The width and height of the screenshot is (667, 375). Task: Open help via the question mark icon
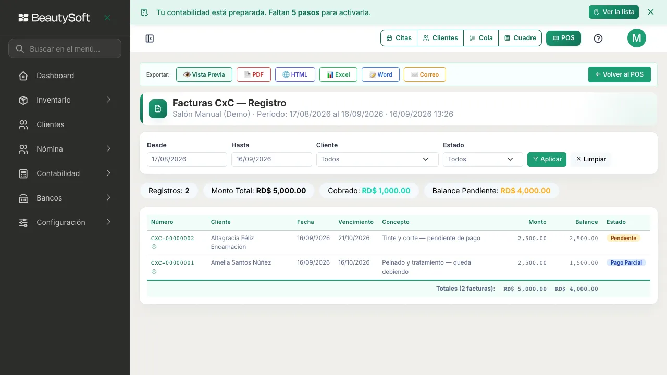pyautogui.click(x=598, y=39)
